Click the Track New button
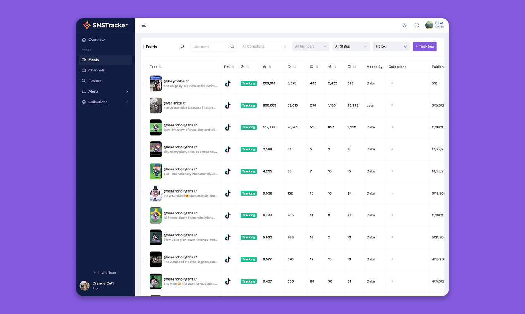Viewport: 525px width, 314px height. [425, 46]
